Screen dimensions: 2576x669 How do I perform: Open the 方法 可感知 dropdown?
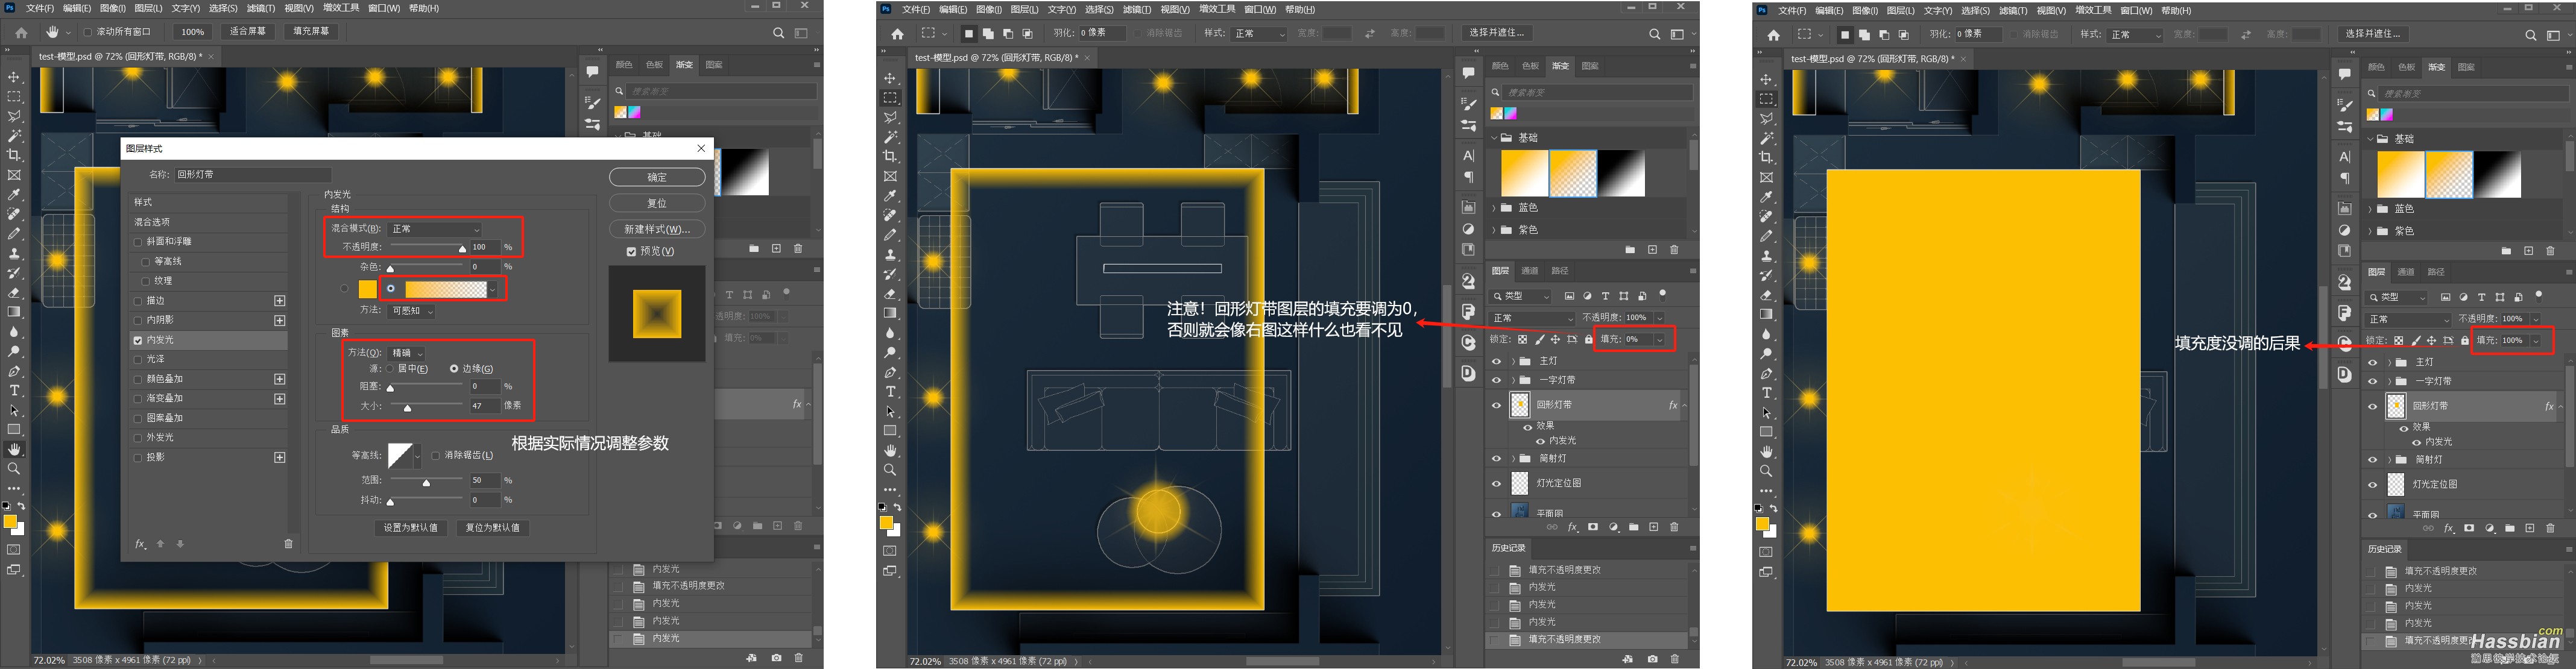412,311
